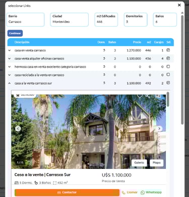
Task: Edit the m2 Edificados field
Action: 106,20
